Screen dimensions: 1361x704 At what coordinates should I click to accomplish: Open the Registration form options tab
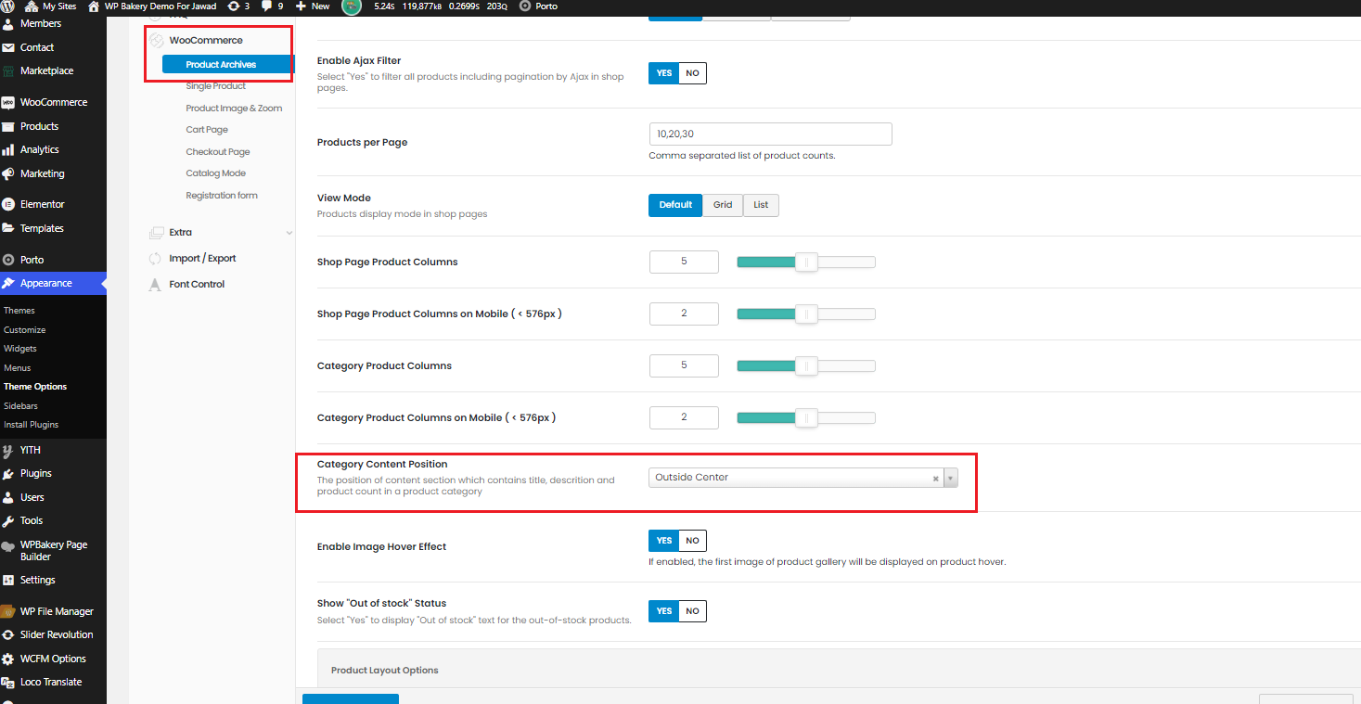coord(222,196)
